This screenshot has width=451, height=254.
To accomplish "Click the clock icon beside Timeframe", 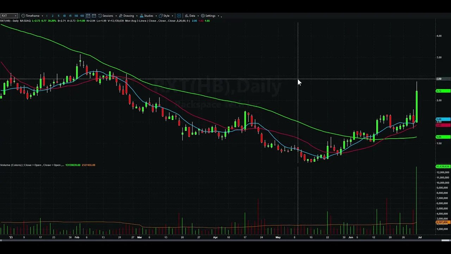I will pos(23,16).
